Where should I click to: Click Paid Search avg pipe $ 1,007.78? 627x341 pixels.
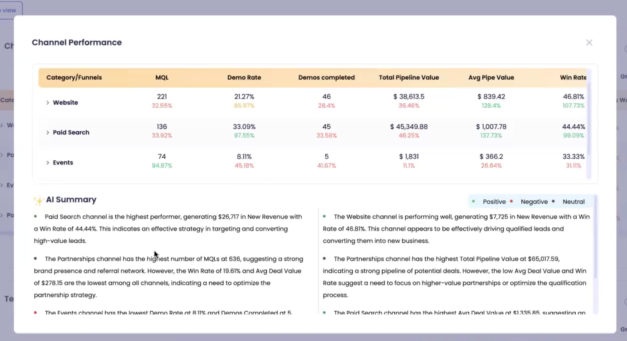coord(491,127)
